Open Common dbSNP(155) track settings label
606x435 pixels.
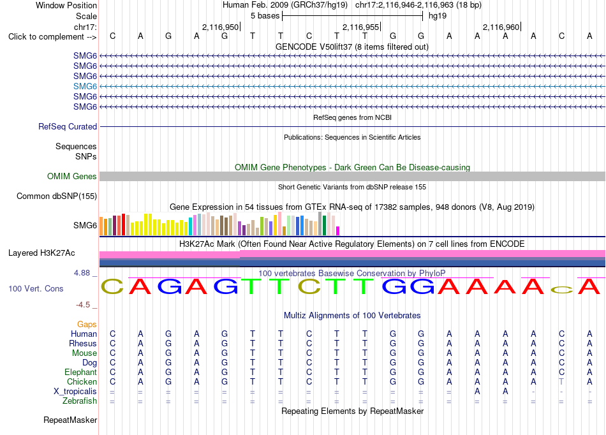[x=56, y=196]
